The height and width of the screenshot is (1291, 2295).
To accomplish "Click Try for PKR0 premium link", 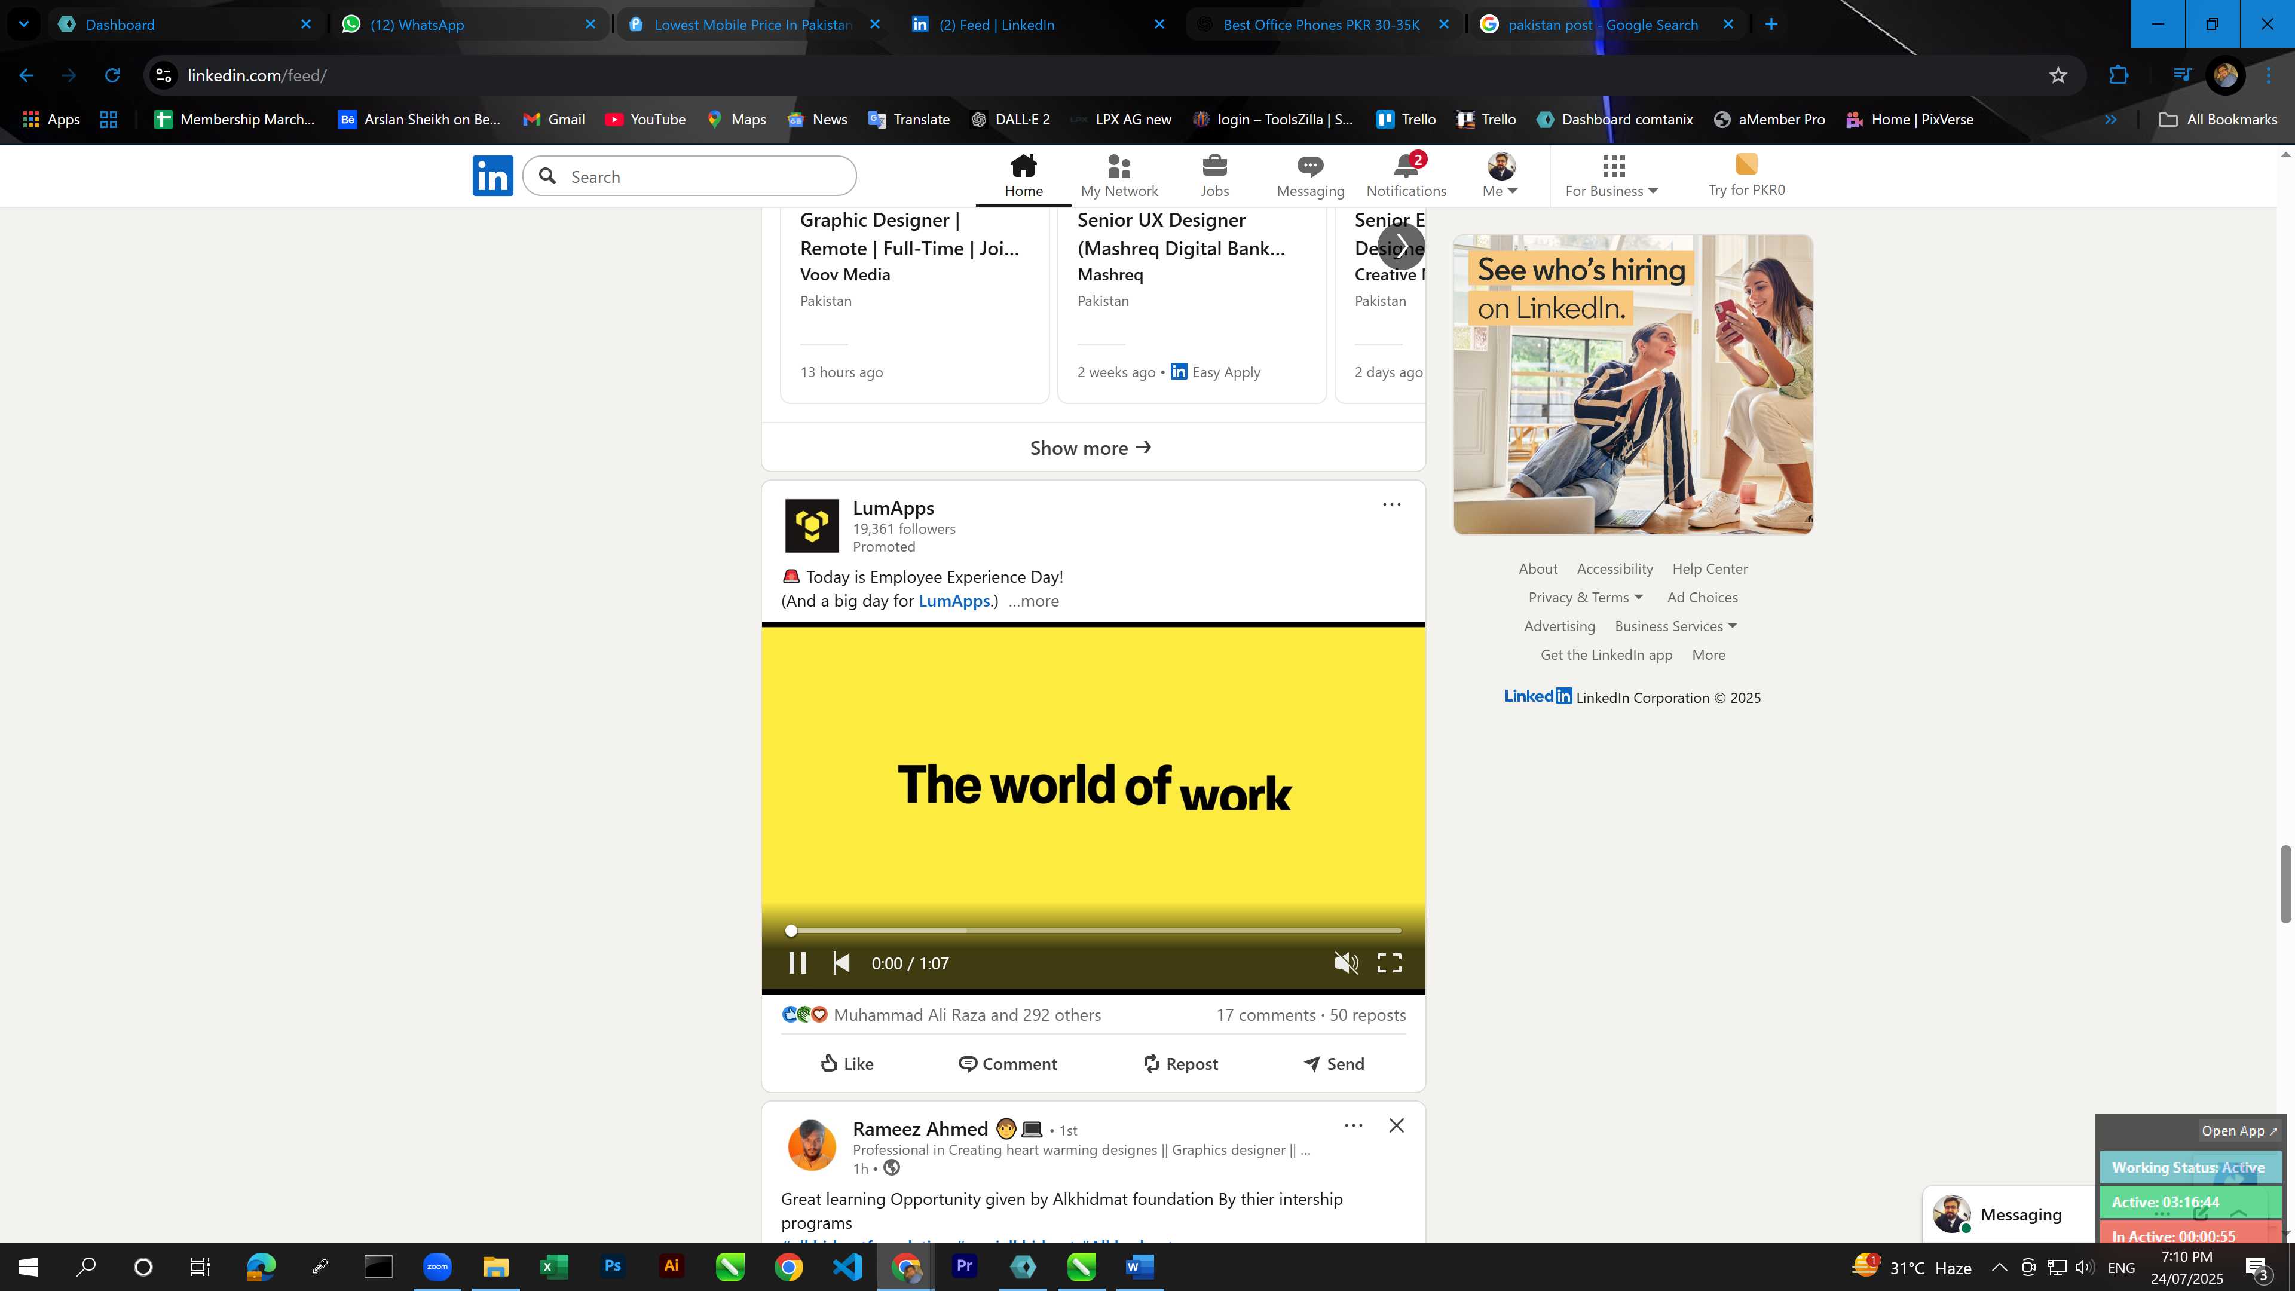I will point(1746,176).
